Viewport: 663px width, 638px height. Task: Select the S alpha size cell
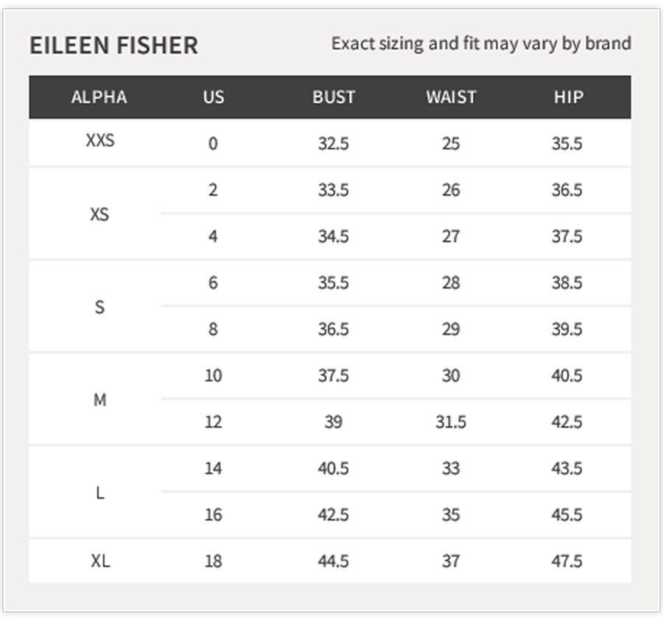tap(99, 307)
